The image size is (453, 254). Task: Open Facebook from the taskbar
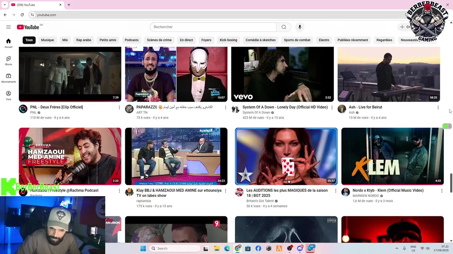tap(258, 248)
